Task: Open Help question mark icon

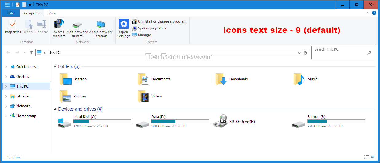Action: [x=374, y=13]
